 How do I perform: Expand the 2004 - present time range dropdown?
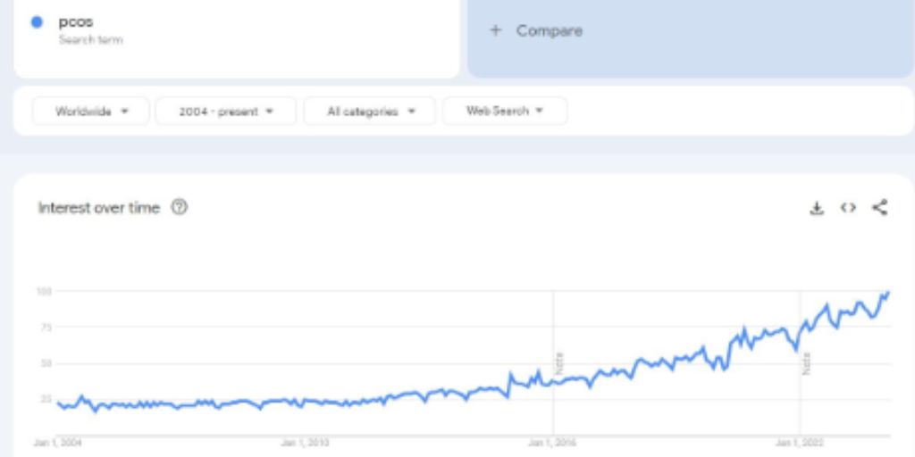(x=225, y=112)
